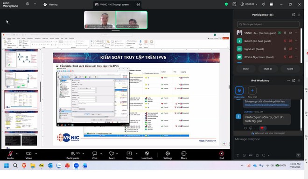The image size is (308, 179).
Task: Open IPv6 Workshop chat more options
Action: 288,80
